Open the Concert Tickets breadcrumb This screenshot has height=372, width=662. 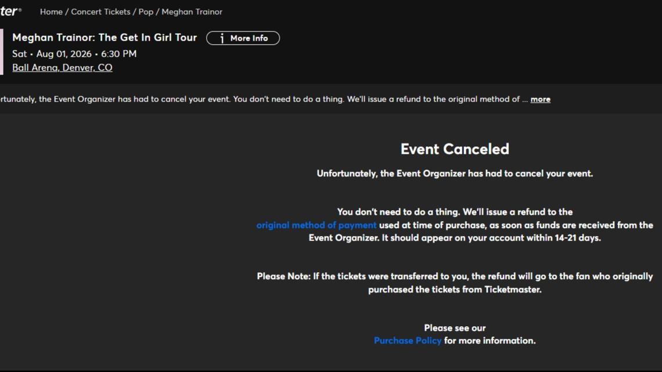[101, 12]
